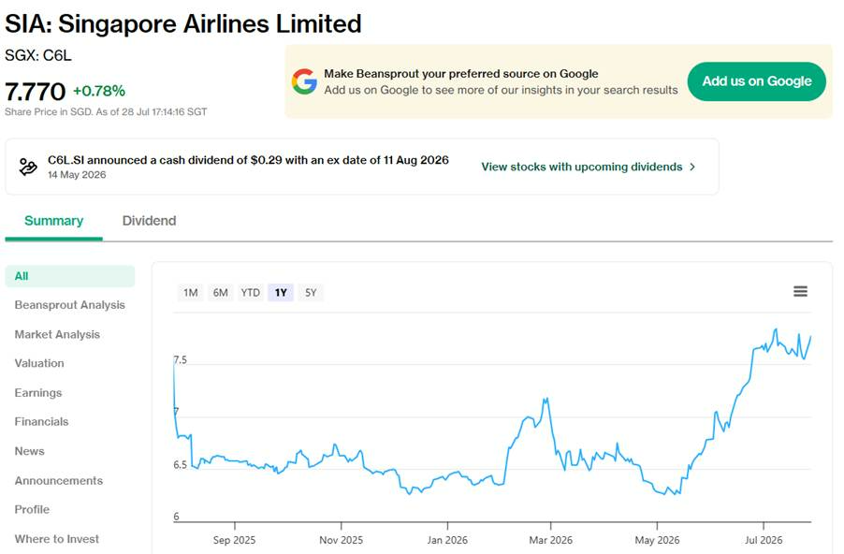
Task: Open Market Analysis in sidebar
Action: (x=57, y=334)
